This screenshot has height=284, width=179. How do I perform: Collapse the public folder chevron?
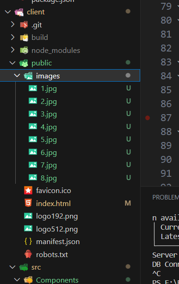pos(12,63)
